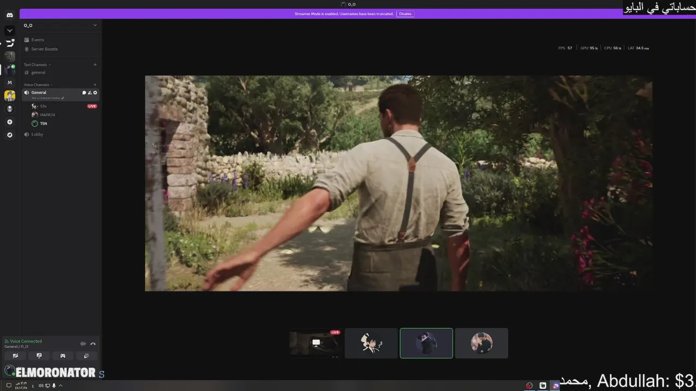The image size is (696, 391).
Task: Disable Streamer Mode from purple banner
Action: [405, 14]
